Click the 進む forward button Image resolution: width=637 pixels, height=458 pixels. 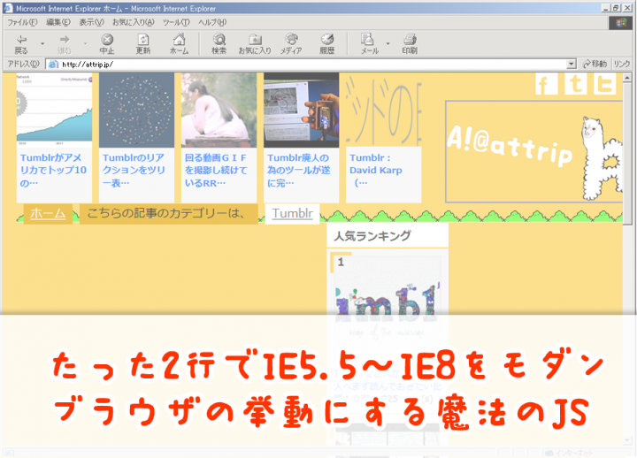coord(65,44)
